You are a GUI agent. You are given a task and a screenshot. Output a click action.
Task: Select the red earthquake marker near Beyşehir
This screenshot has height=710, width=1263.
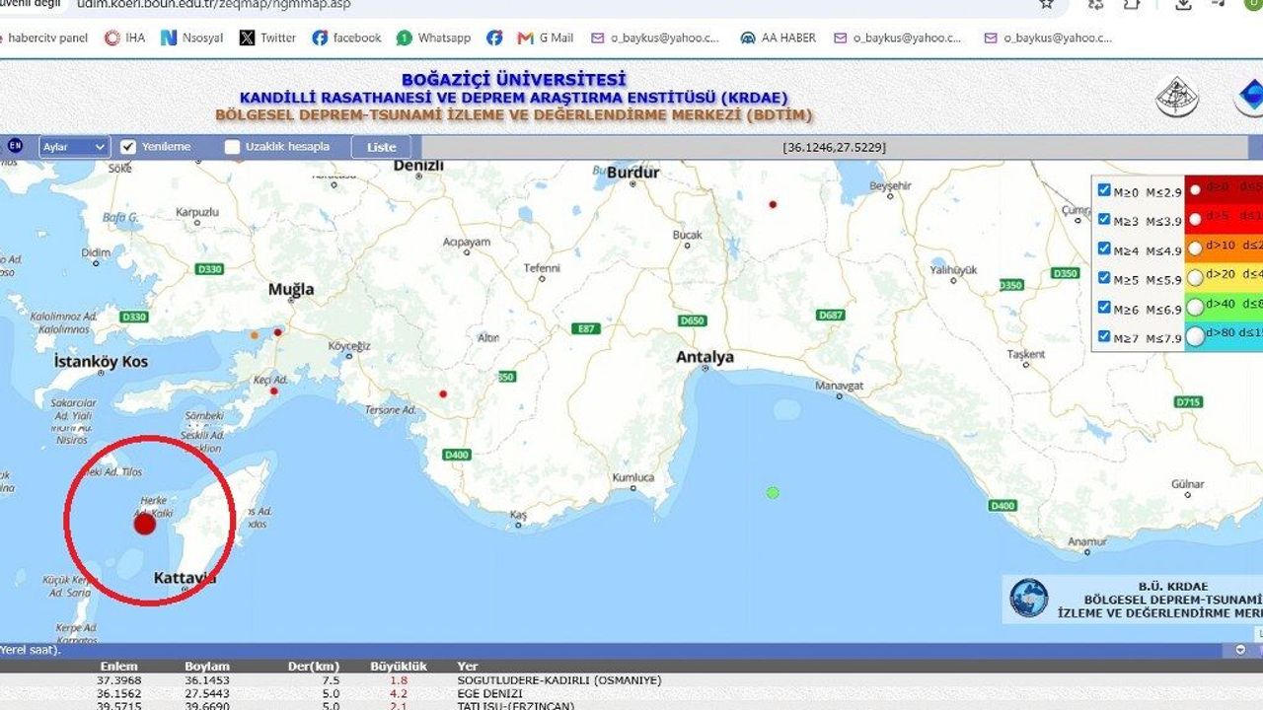(773, 204)
